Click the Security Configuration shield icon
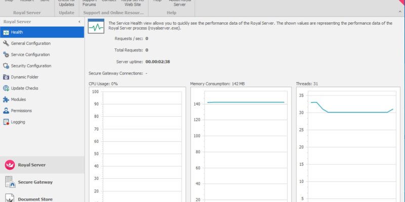This screenshot has width=405, height=202. point(6,66)
